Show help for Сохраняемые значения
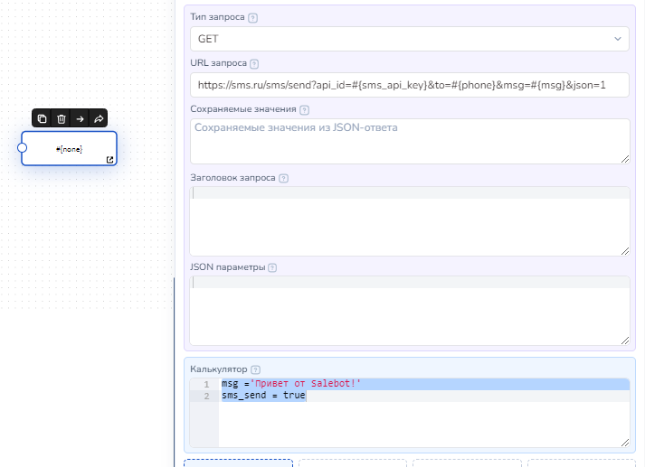The image size is (645, 467). point(304,110)
